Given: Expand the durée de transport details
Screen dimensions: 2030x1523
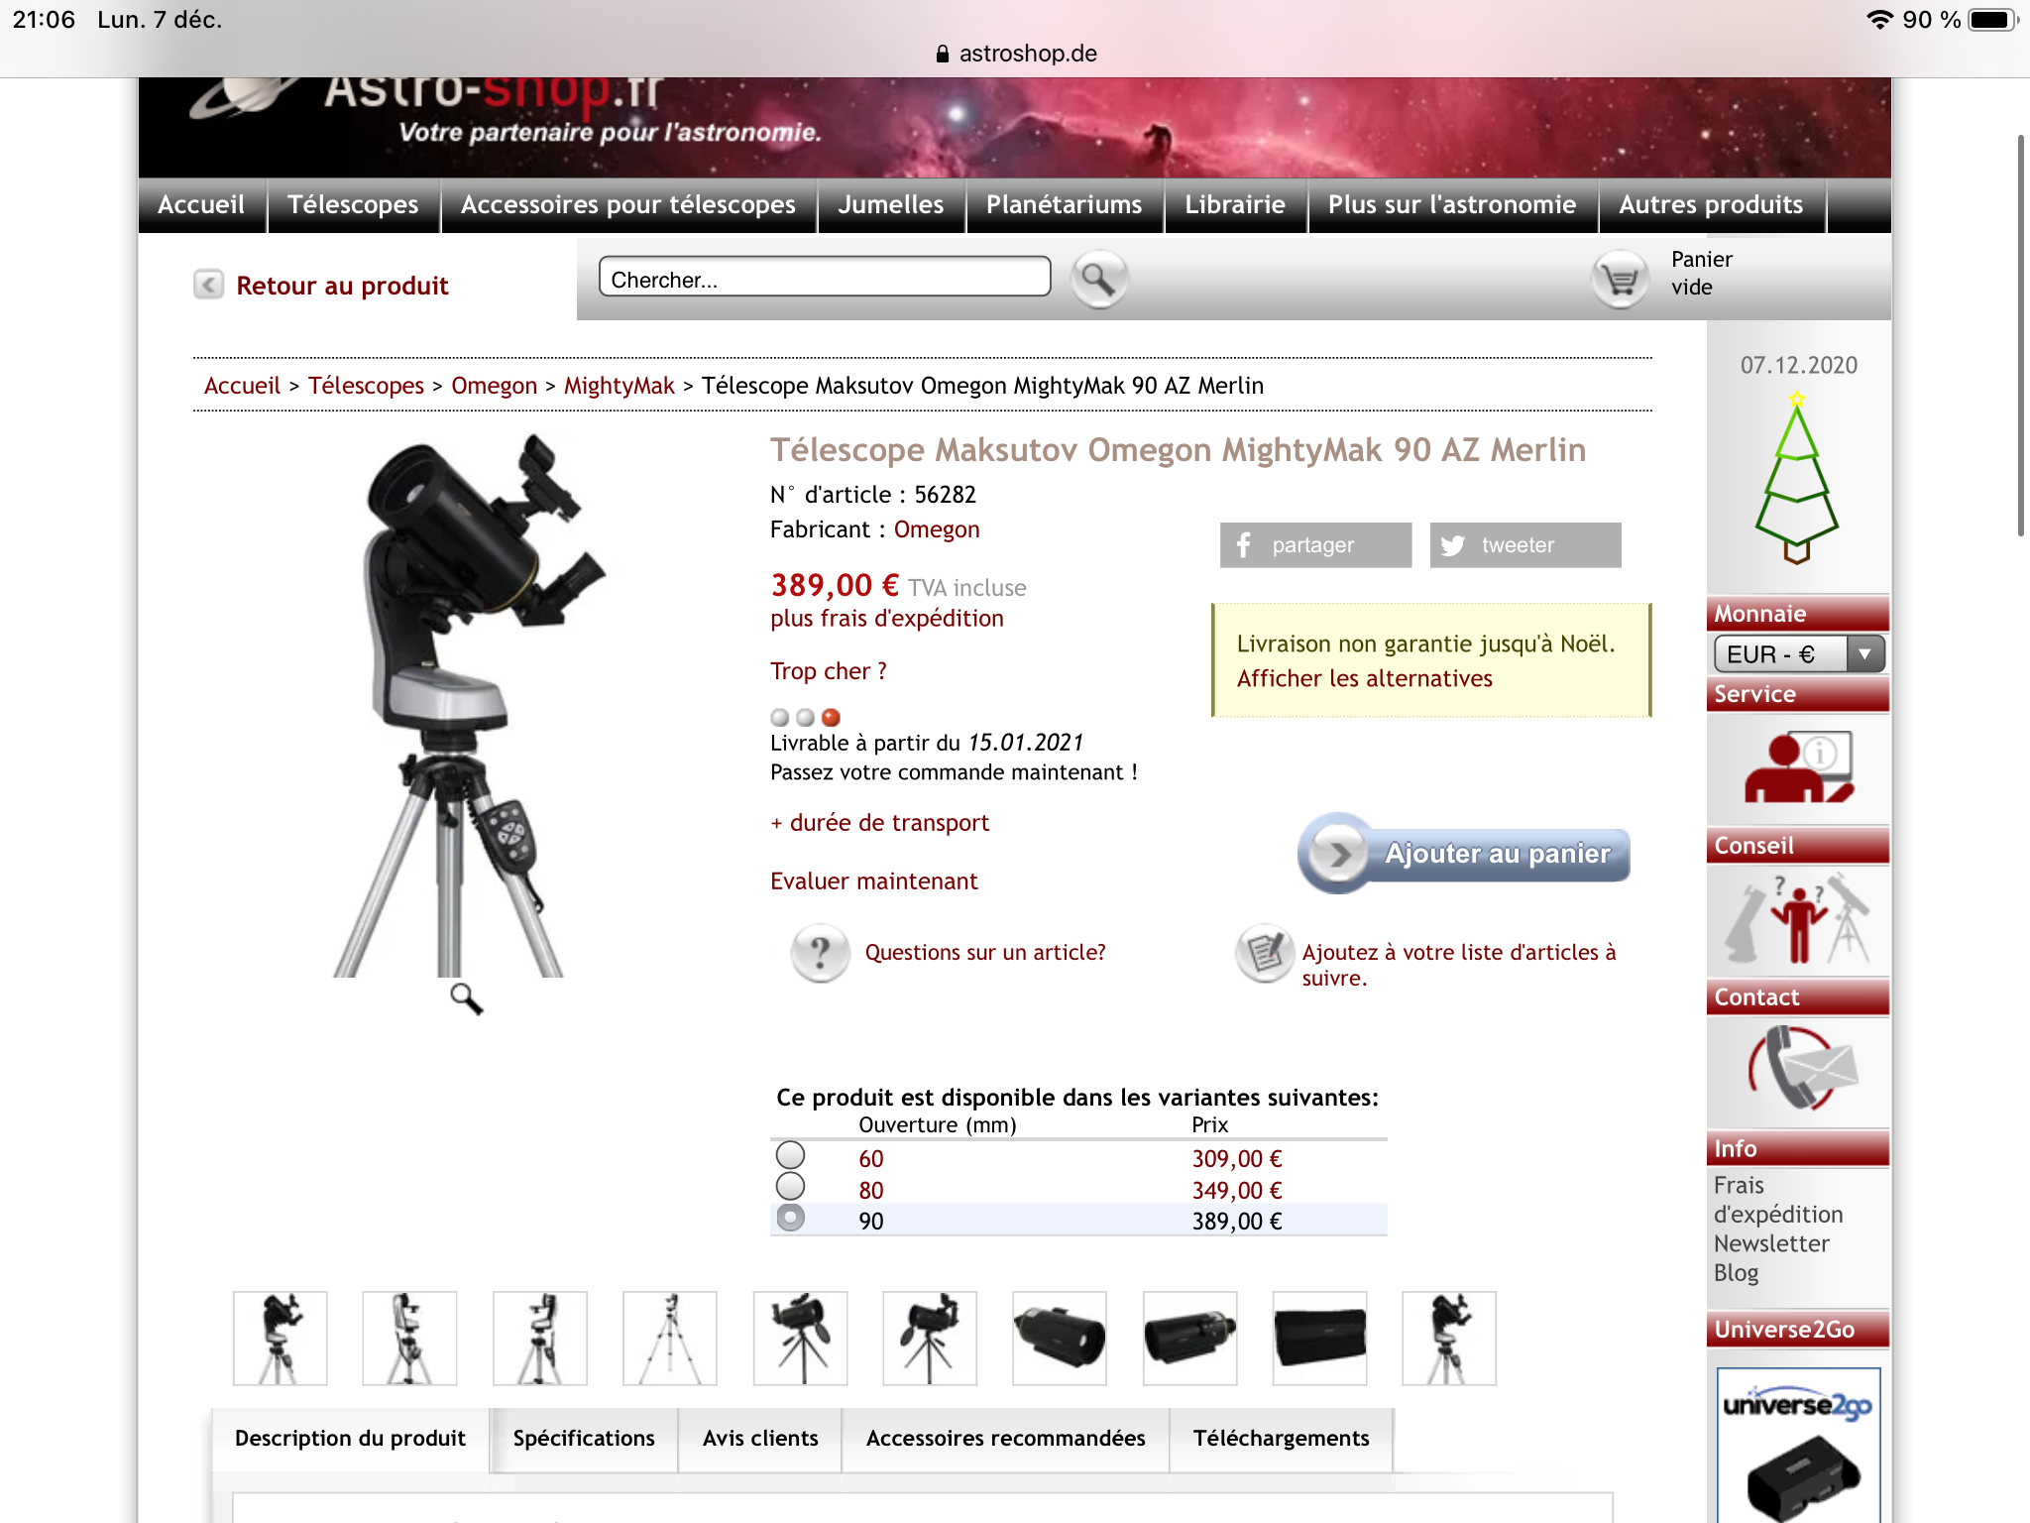Looking at the screenshot, I should 879,823.
